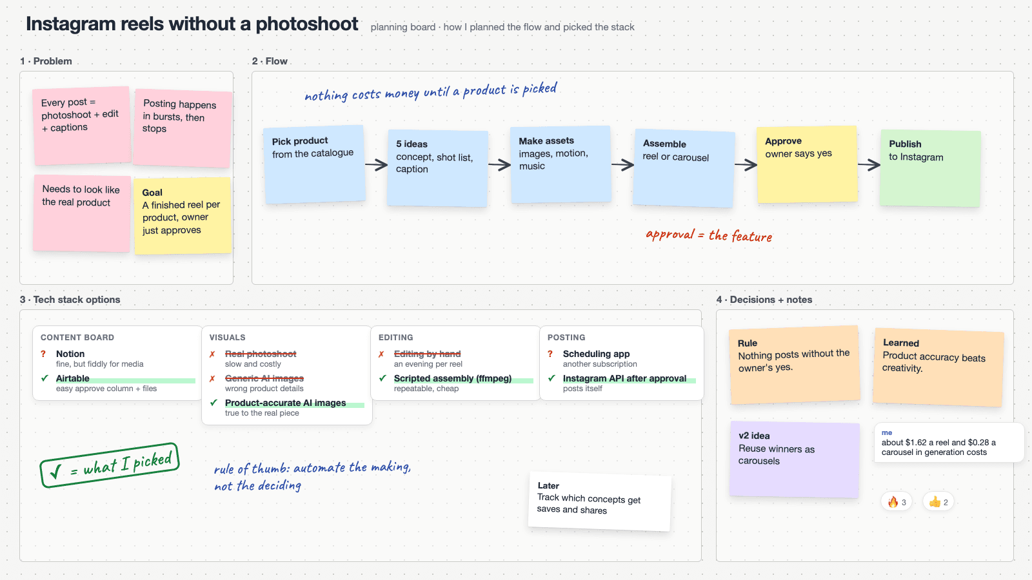This screenshot has width=1032, height=580.
Task: Click the arrow between Make assets and Assemble
Action: 623,165
